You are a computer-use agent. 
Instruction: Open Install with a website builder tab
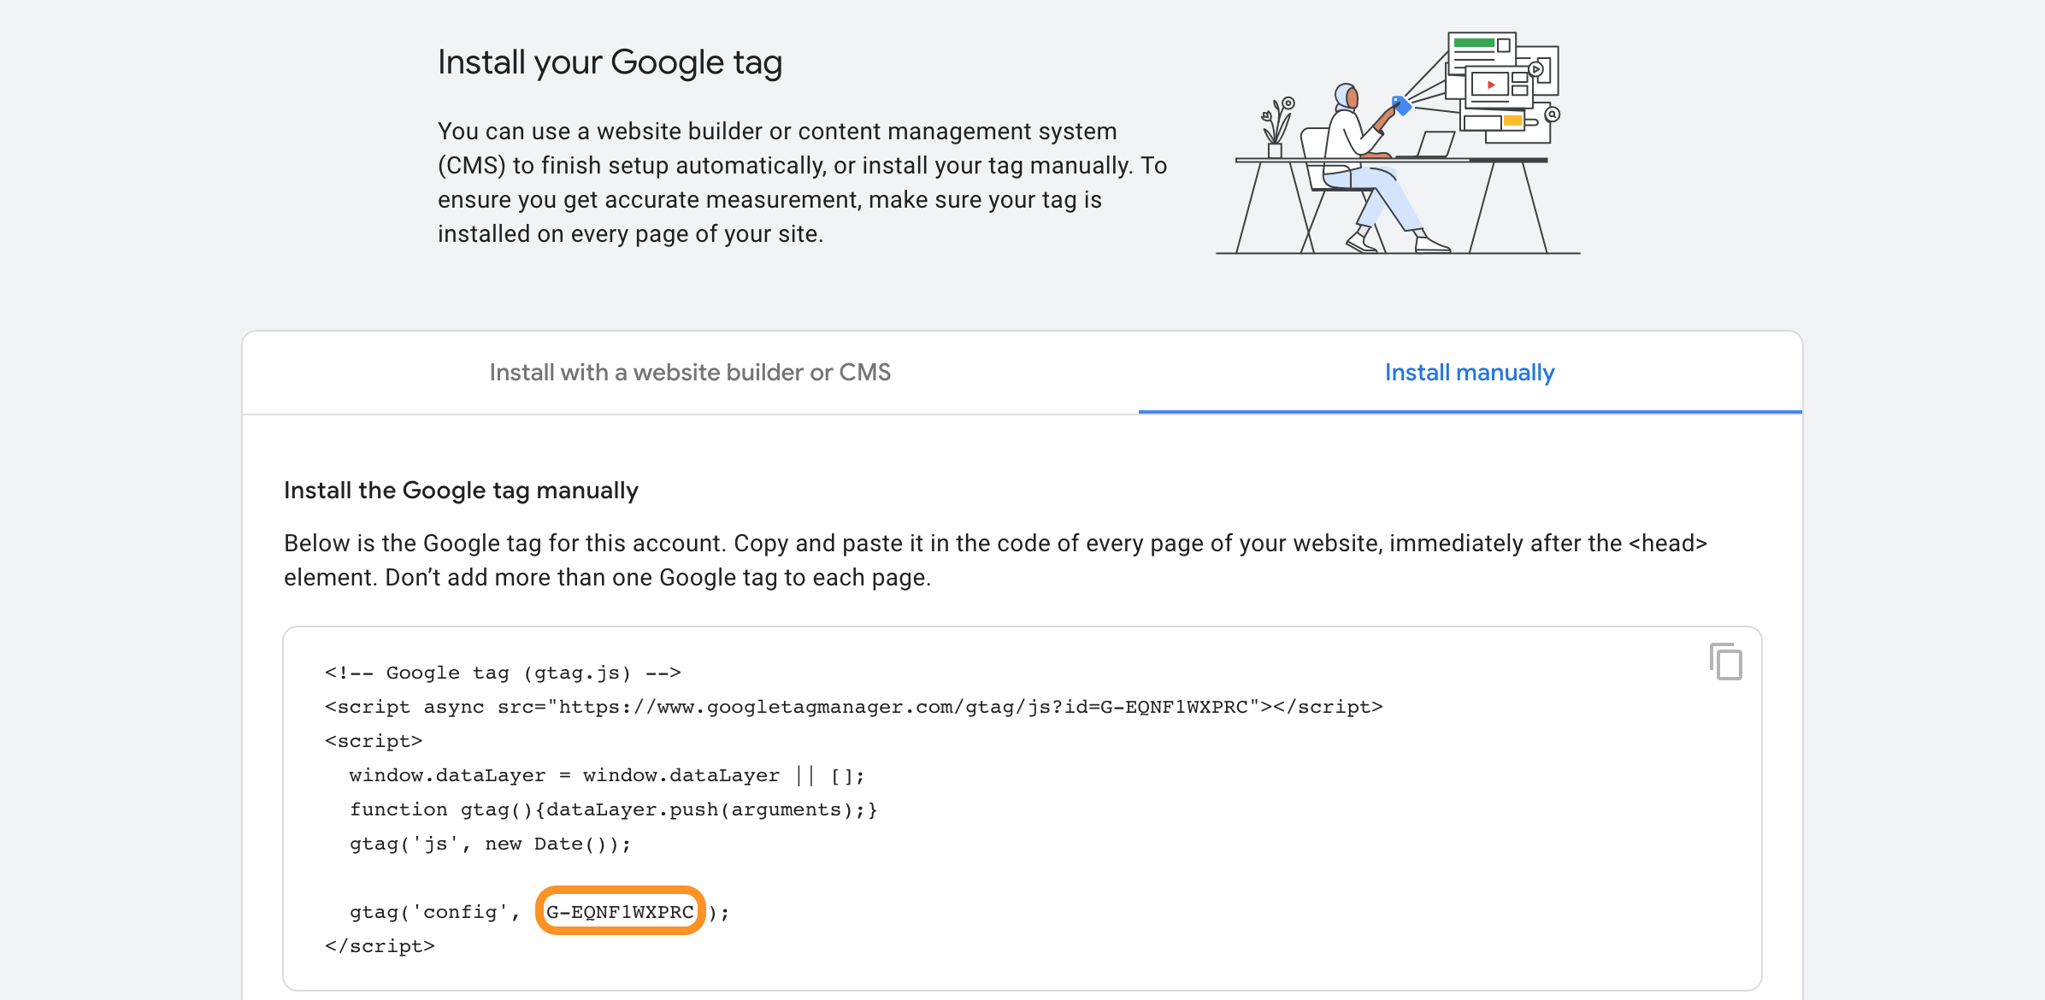click(x=690, y=373)
